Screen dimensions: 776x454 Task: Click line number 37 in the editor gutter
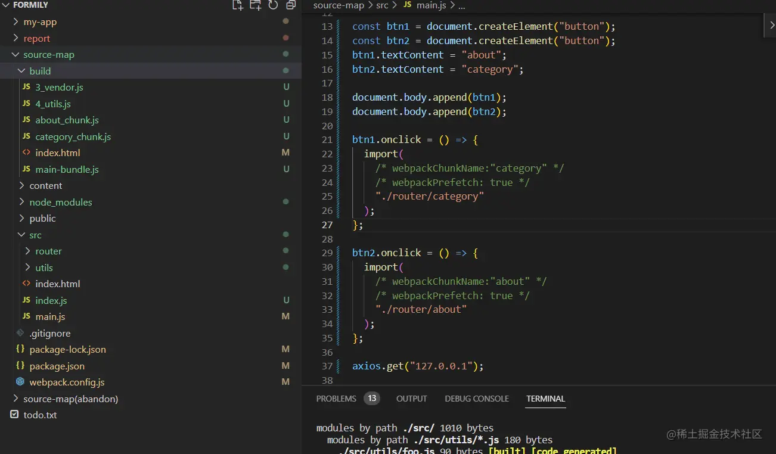[327, 366]
